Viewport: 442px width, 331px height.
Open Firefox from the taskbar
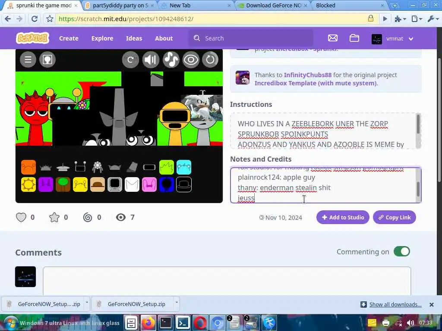pyautogui.click(x=148, y=323)
